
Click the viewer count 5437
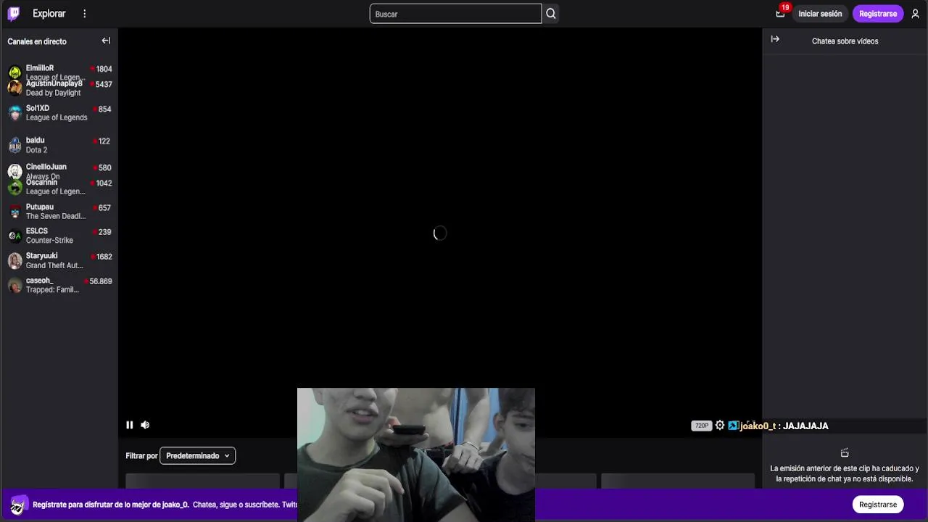[104, 85]
